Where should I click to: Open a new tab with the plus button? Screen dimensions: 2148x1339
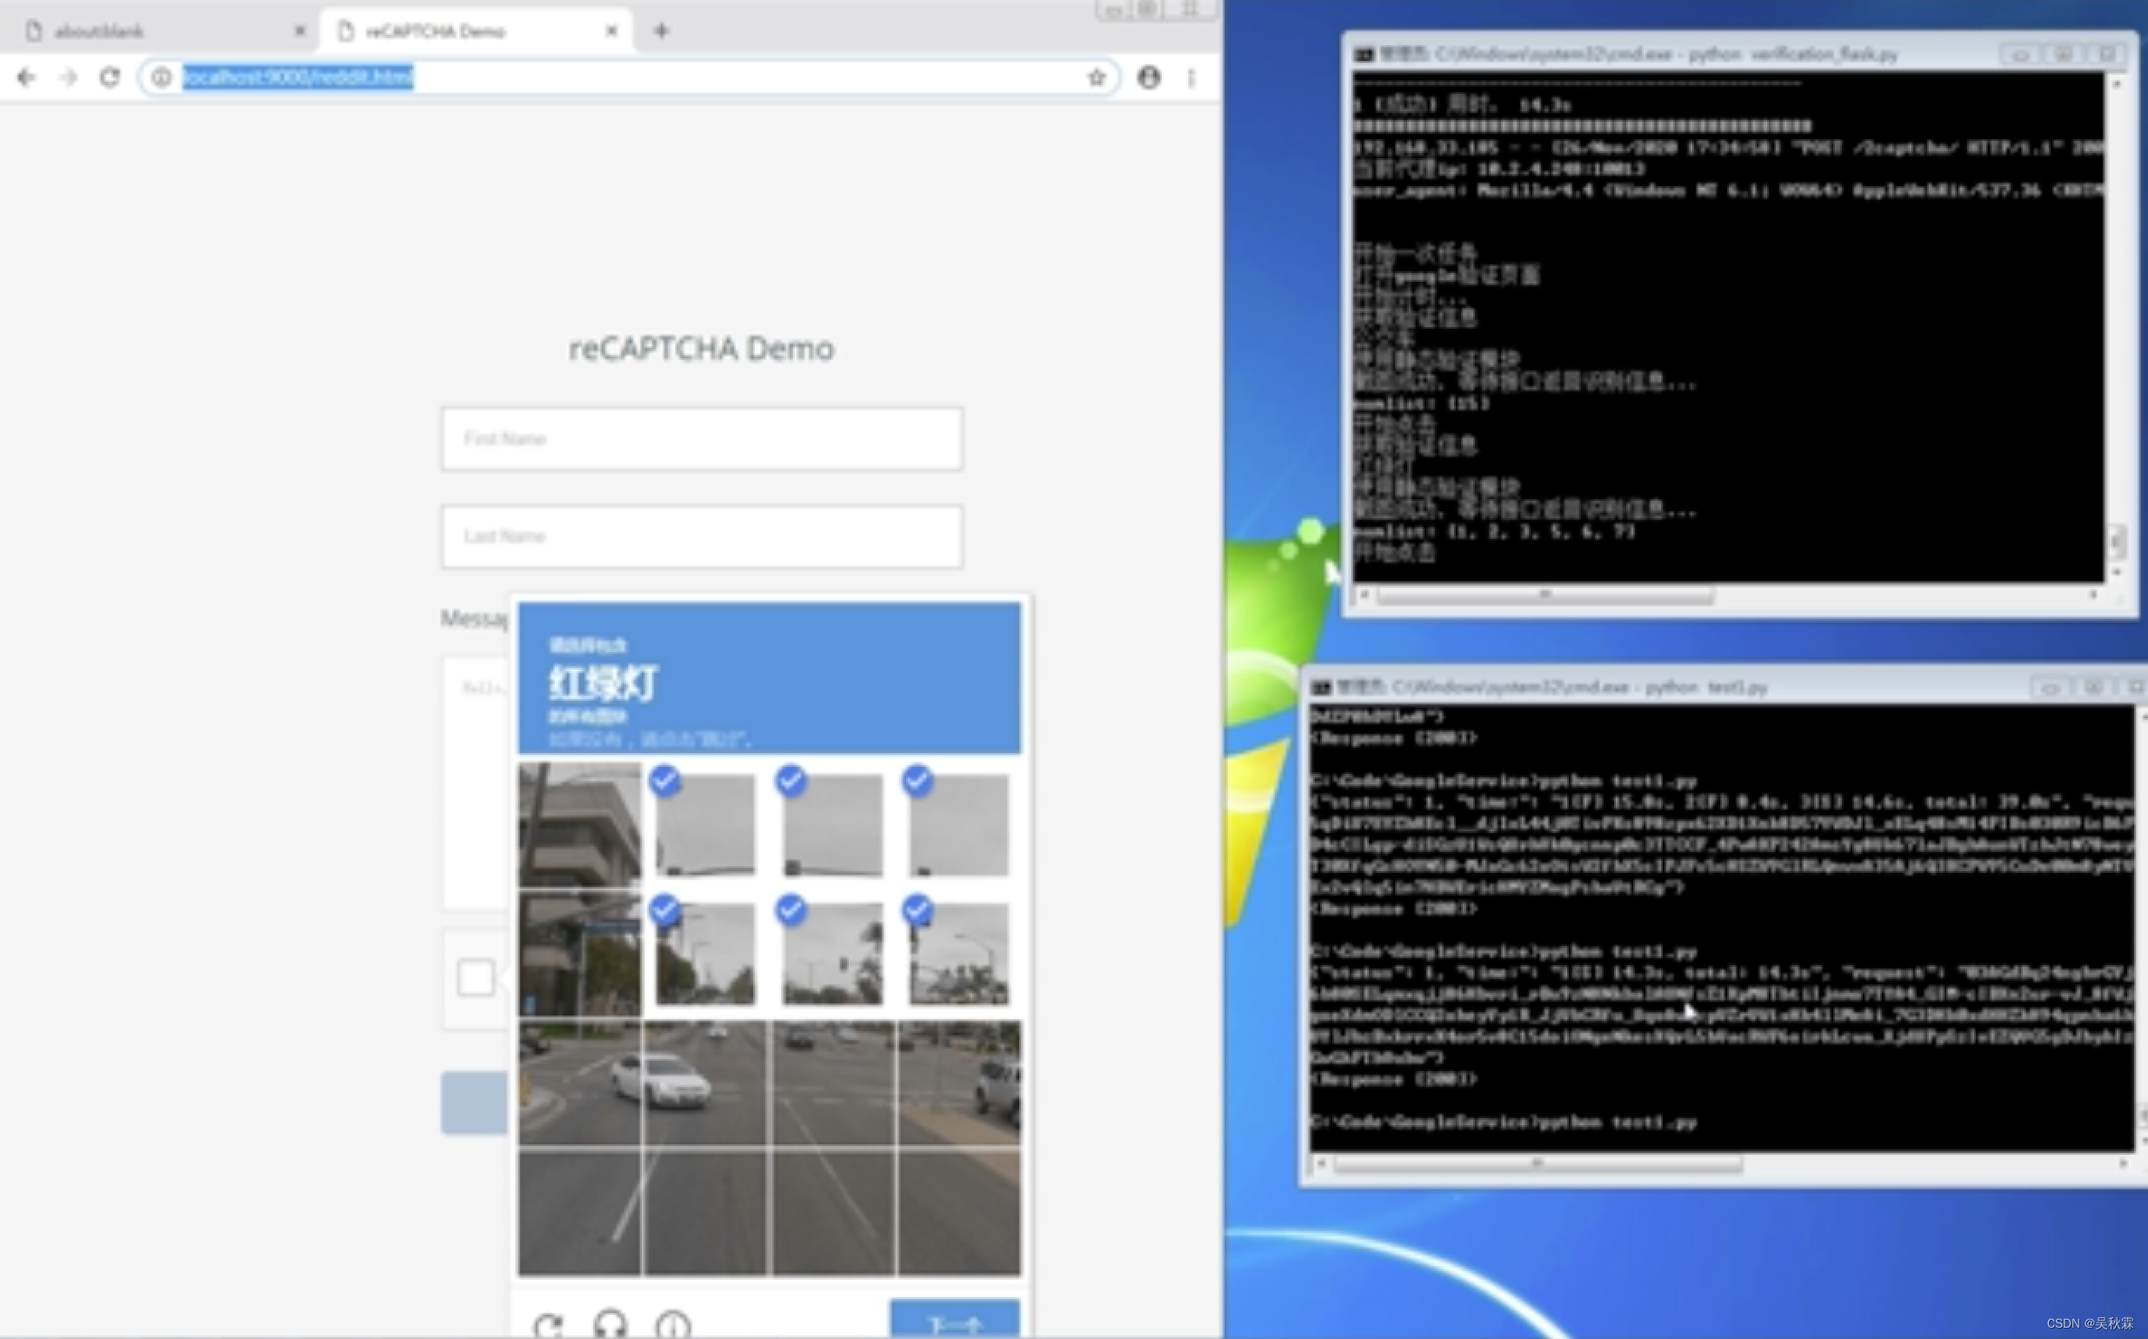pos(661,31)
